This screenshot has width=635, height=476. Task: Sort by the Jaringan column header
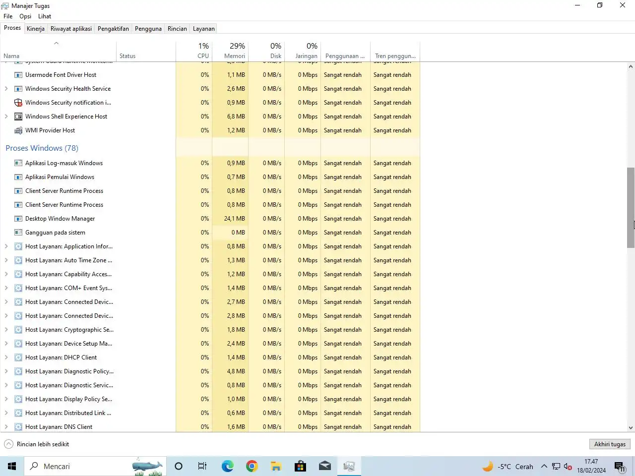coord(303,51)
